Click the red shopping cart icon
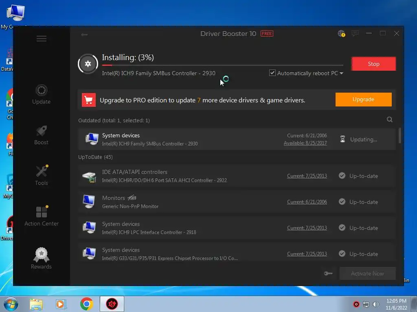This screenshot has height=312, width=417. point(88,100)
